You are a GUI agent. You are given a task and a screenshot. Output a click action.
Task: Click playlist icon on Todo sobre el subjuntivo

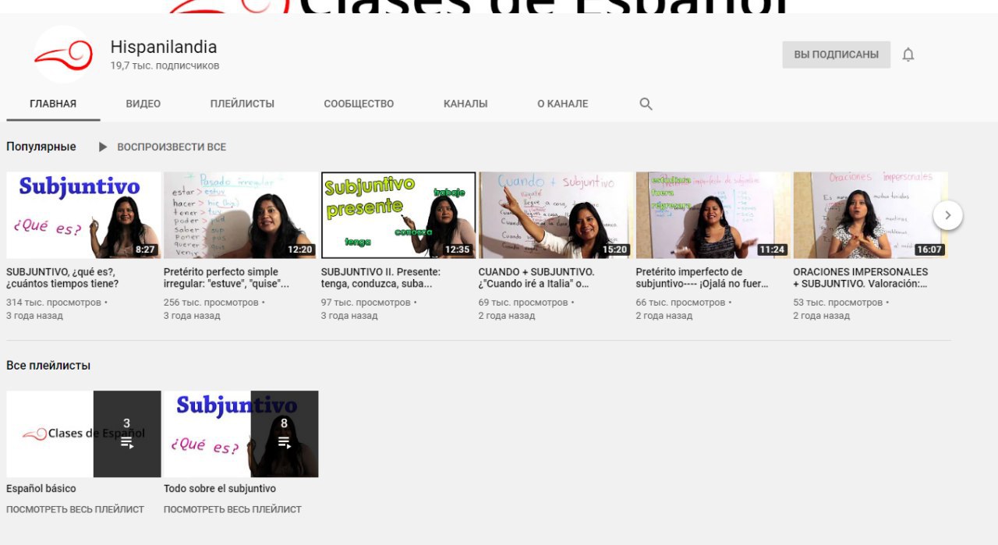point(284,442)
